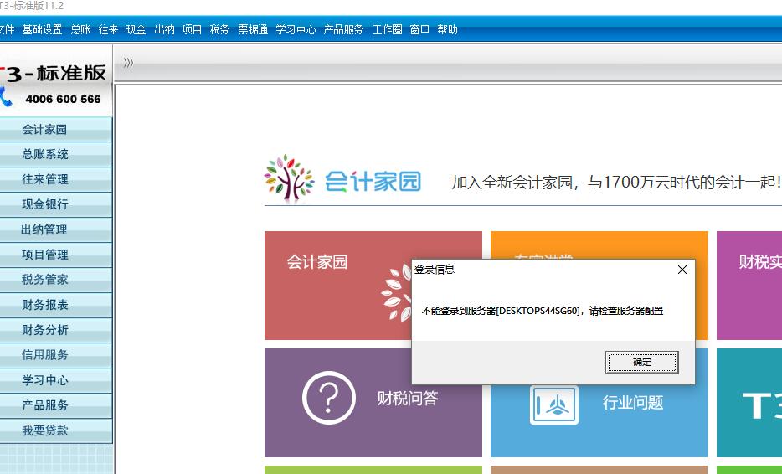Open the 项目 menu

(x=192, y=30)
